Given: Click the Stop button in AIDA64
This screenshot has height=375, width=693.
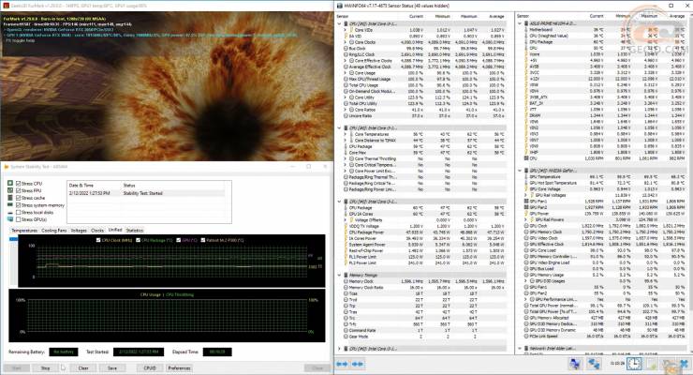Looking at the screenshot, I should tap(45, 367).
